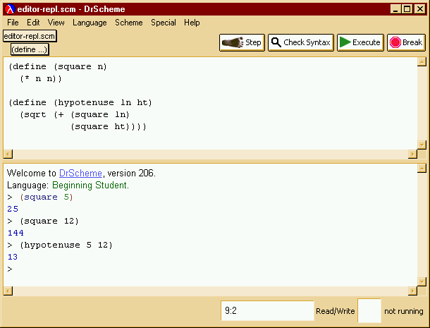Click the (square 5) expression in REPL

(x=47, y=197)
